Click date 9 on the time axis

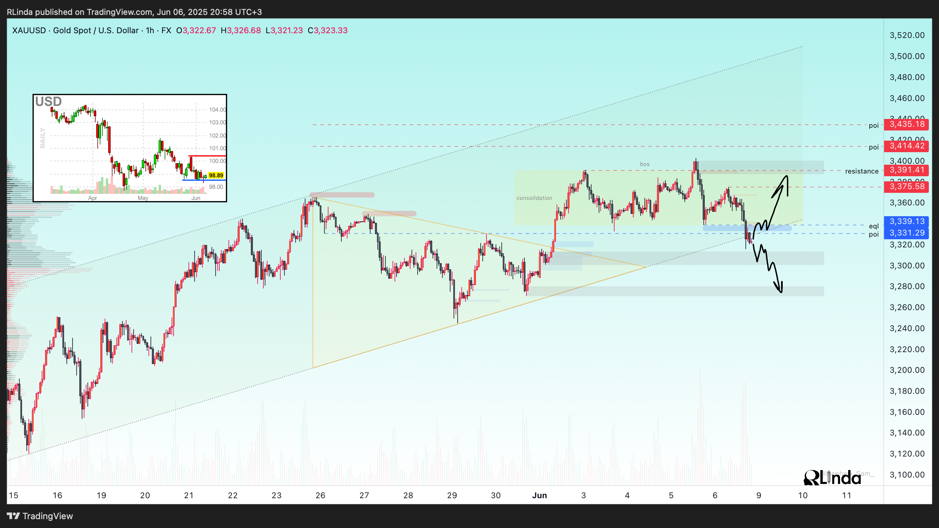click(x=759, y=495)
